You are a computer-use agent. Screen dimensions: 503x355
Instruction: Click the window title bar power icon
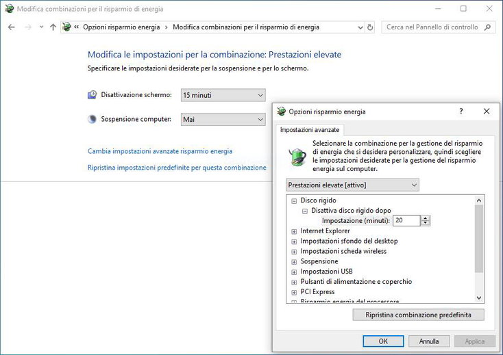(10, 9)
